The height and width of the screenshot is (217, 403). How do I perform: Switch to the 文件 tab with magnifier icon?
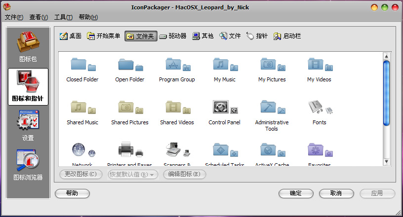[x=230, y=36]
